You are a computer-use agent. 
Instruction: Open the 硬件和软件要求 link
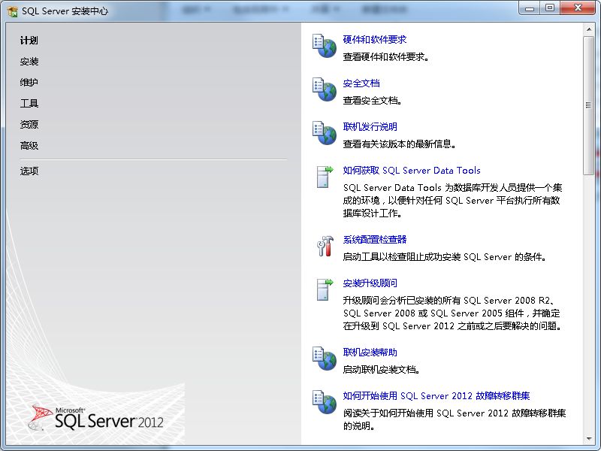374,40
